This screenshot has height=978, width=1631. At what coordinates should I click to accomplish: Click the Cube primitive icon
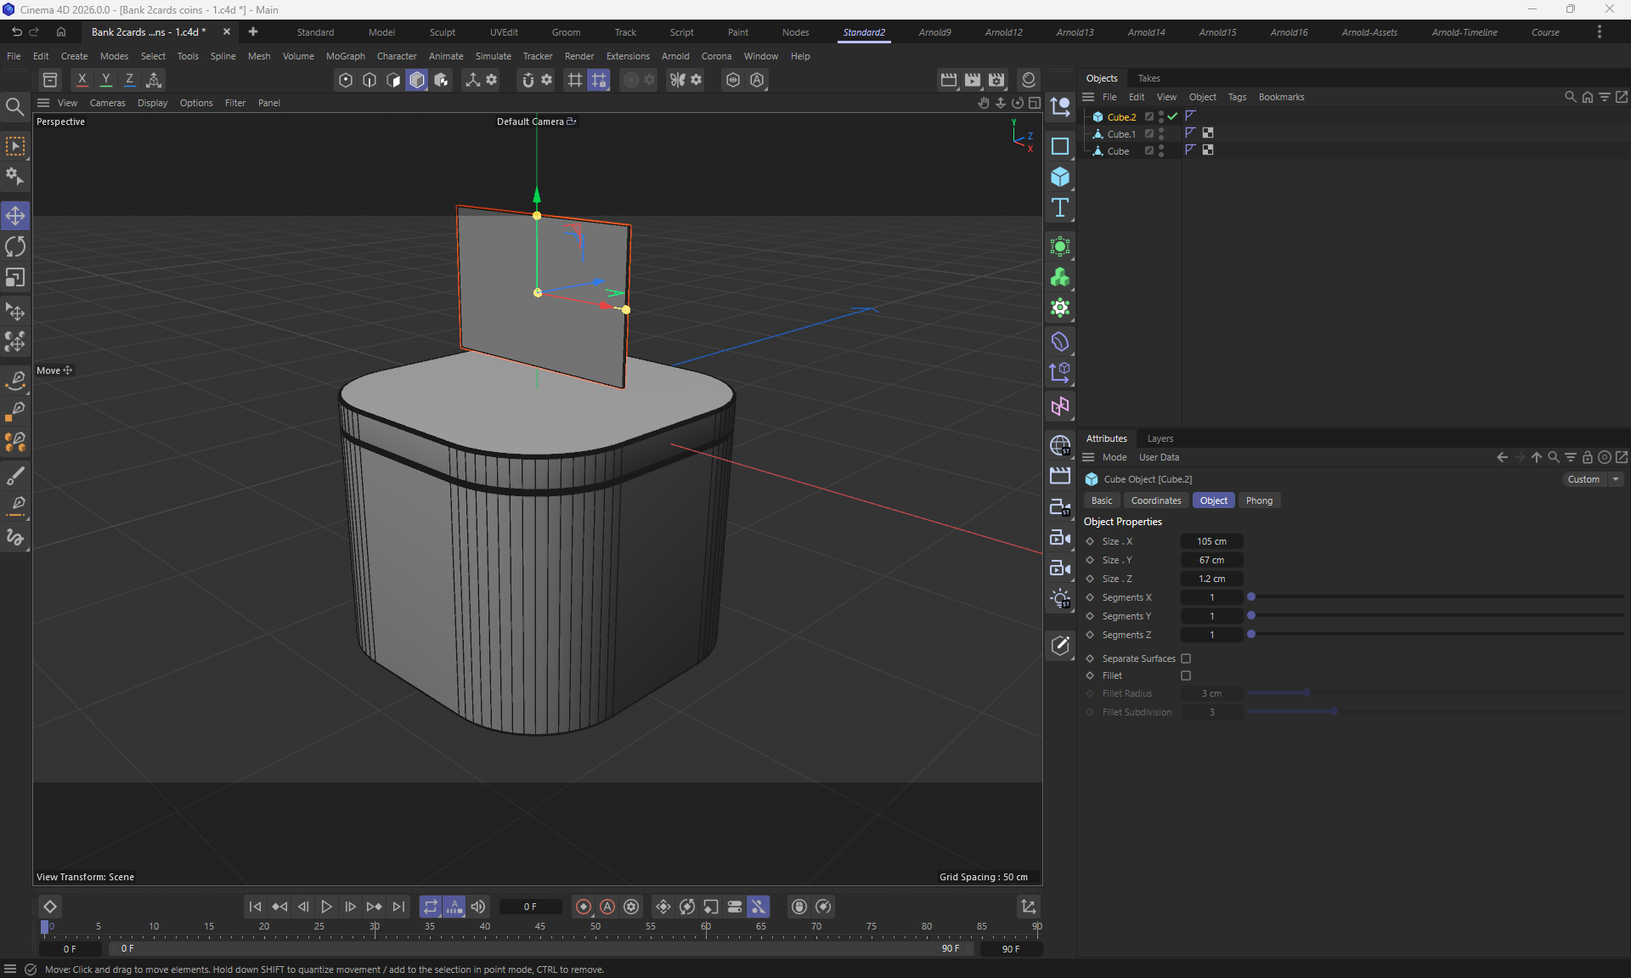click(1059, 177)
